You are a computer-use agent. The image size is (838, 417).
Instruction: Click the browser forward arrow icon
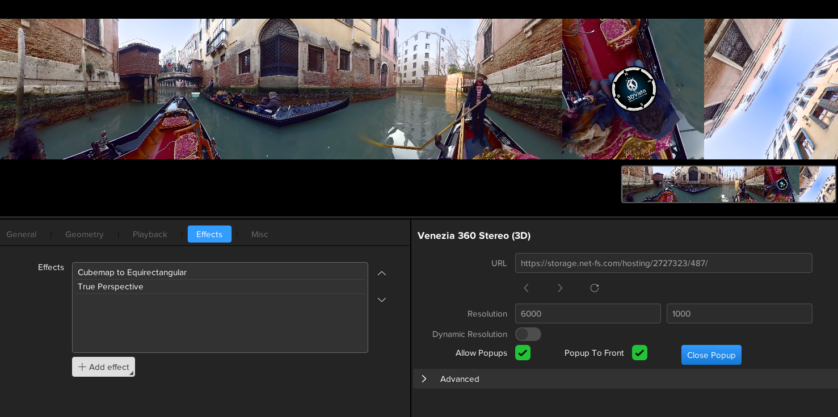(560, 288)
